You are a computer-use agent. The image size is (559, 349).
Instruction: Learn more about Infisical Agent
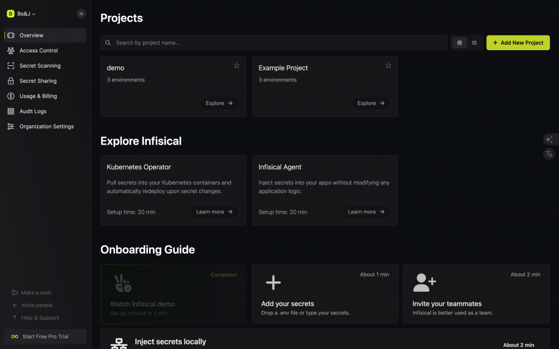pyautogui.click(x=366, y=212)
